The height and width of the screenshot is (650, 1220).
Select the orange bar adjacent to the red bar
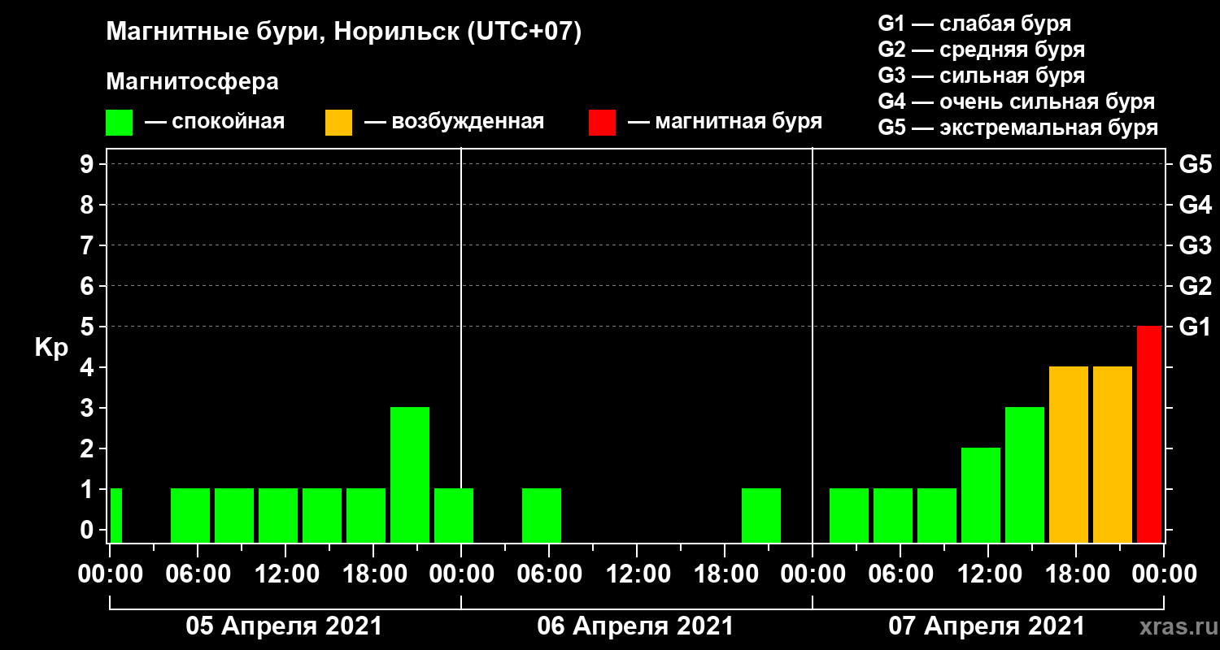tap(1113, 454)
